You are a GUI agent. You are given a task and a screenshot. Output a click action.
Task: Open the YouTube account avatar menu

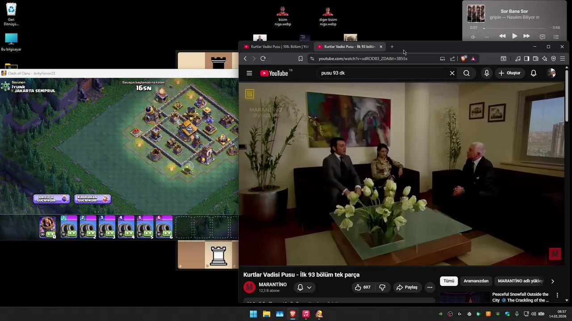click(x=551, y=73)
